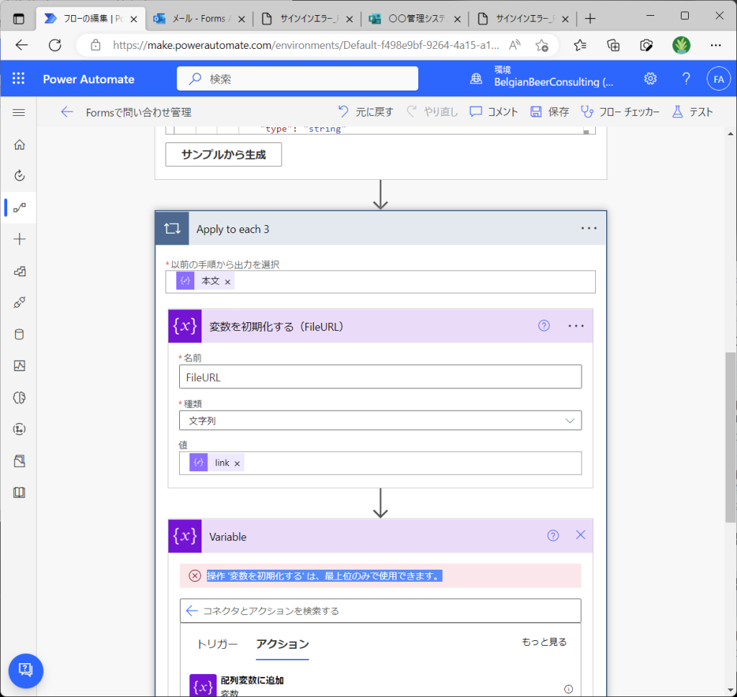The width and height of the screenshot is (737, 697).
Task: Click the Formsで問い合わせ管理 flow name
Action: 138,112
